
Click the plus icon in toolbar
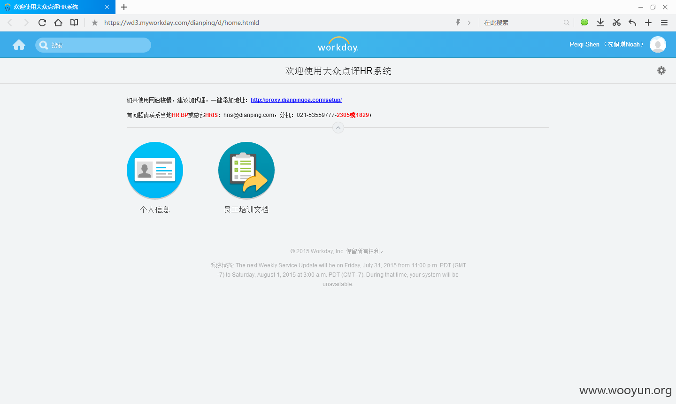[648, 23]
